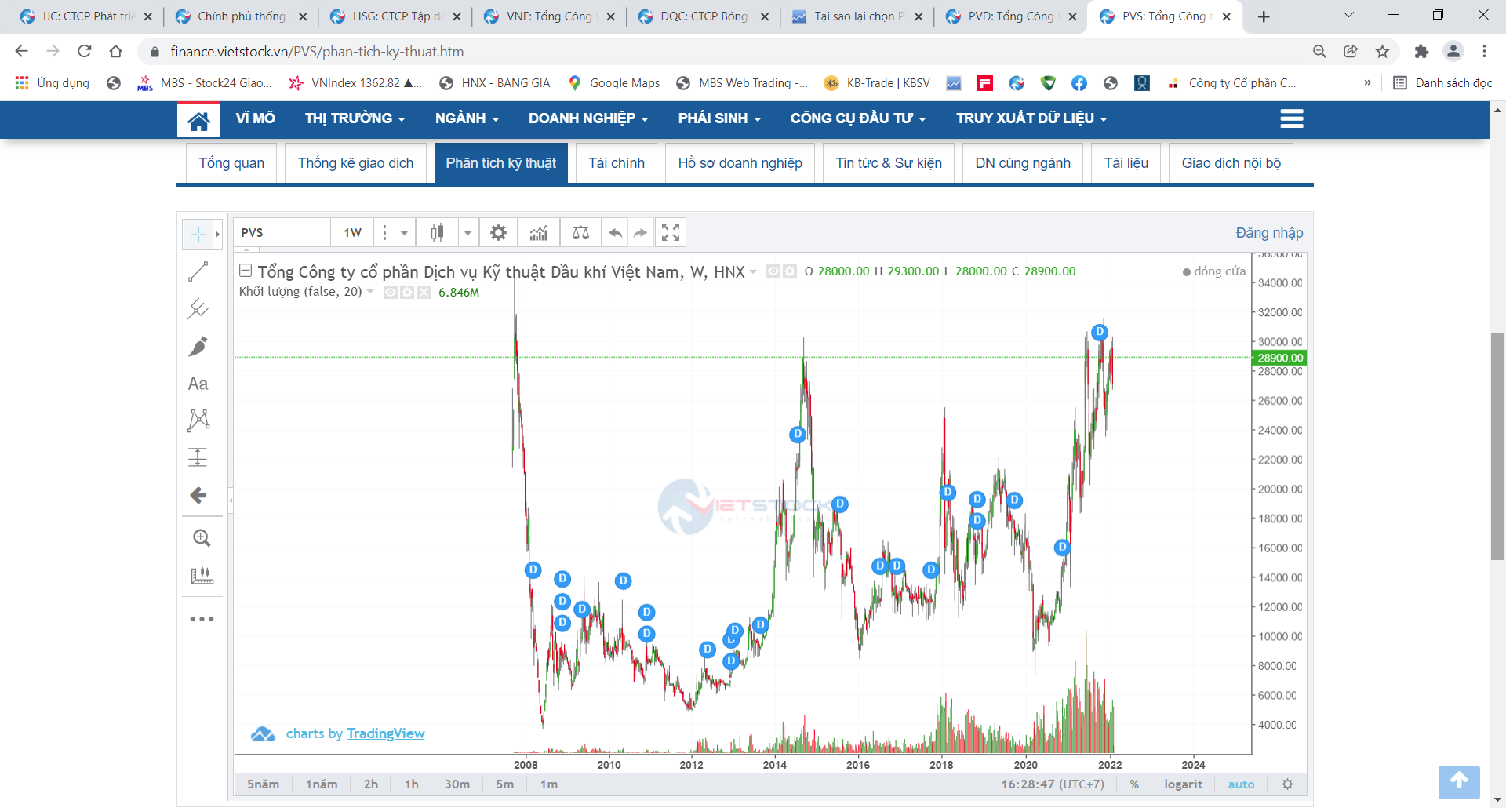The width and height of the screenshot is (1506, 808).
Task: Collapse the drawing toolbar side handle
Action: tap(231, 500)
